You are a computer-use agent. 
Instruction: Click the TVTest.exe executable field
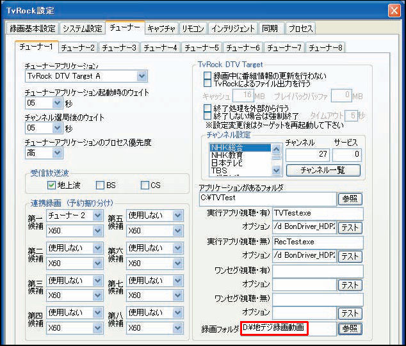click(318, 213)
